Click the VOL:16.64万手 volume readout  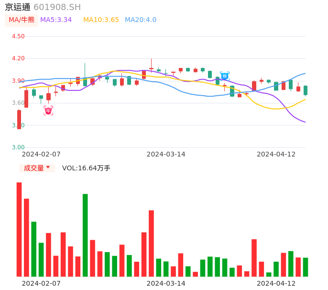(x=86, y=168)
